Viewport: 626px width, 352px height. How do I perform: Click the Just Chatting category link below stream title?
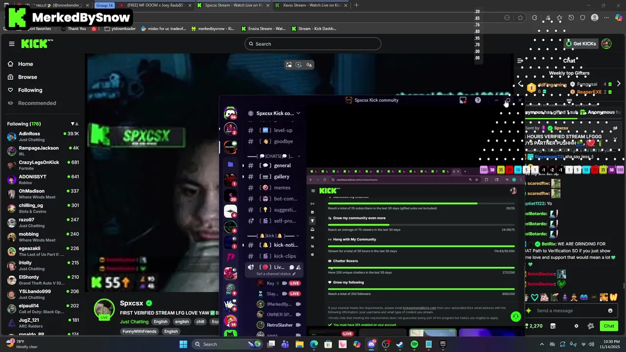coord(134,322)
